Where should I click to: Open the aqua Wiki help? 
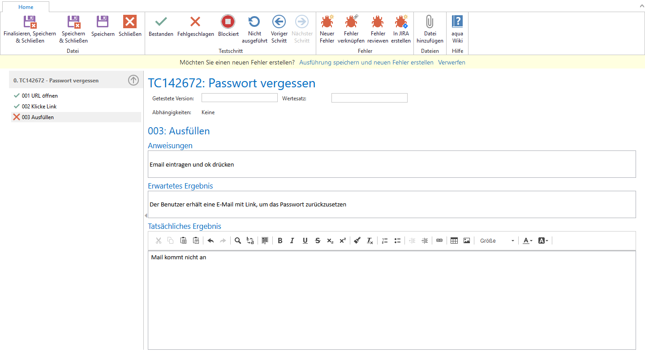(457, 29)
